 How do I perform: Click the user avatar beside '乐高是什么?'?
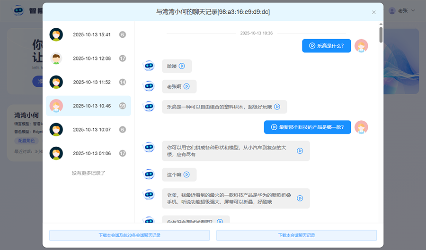(361, 46)
